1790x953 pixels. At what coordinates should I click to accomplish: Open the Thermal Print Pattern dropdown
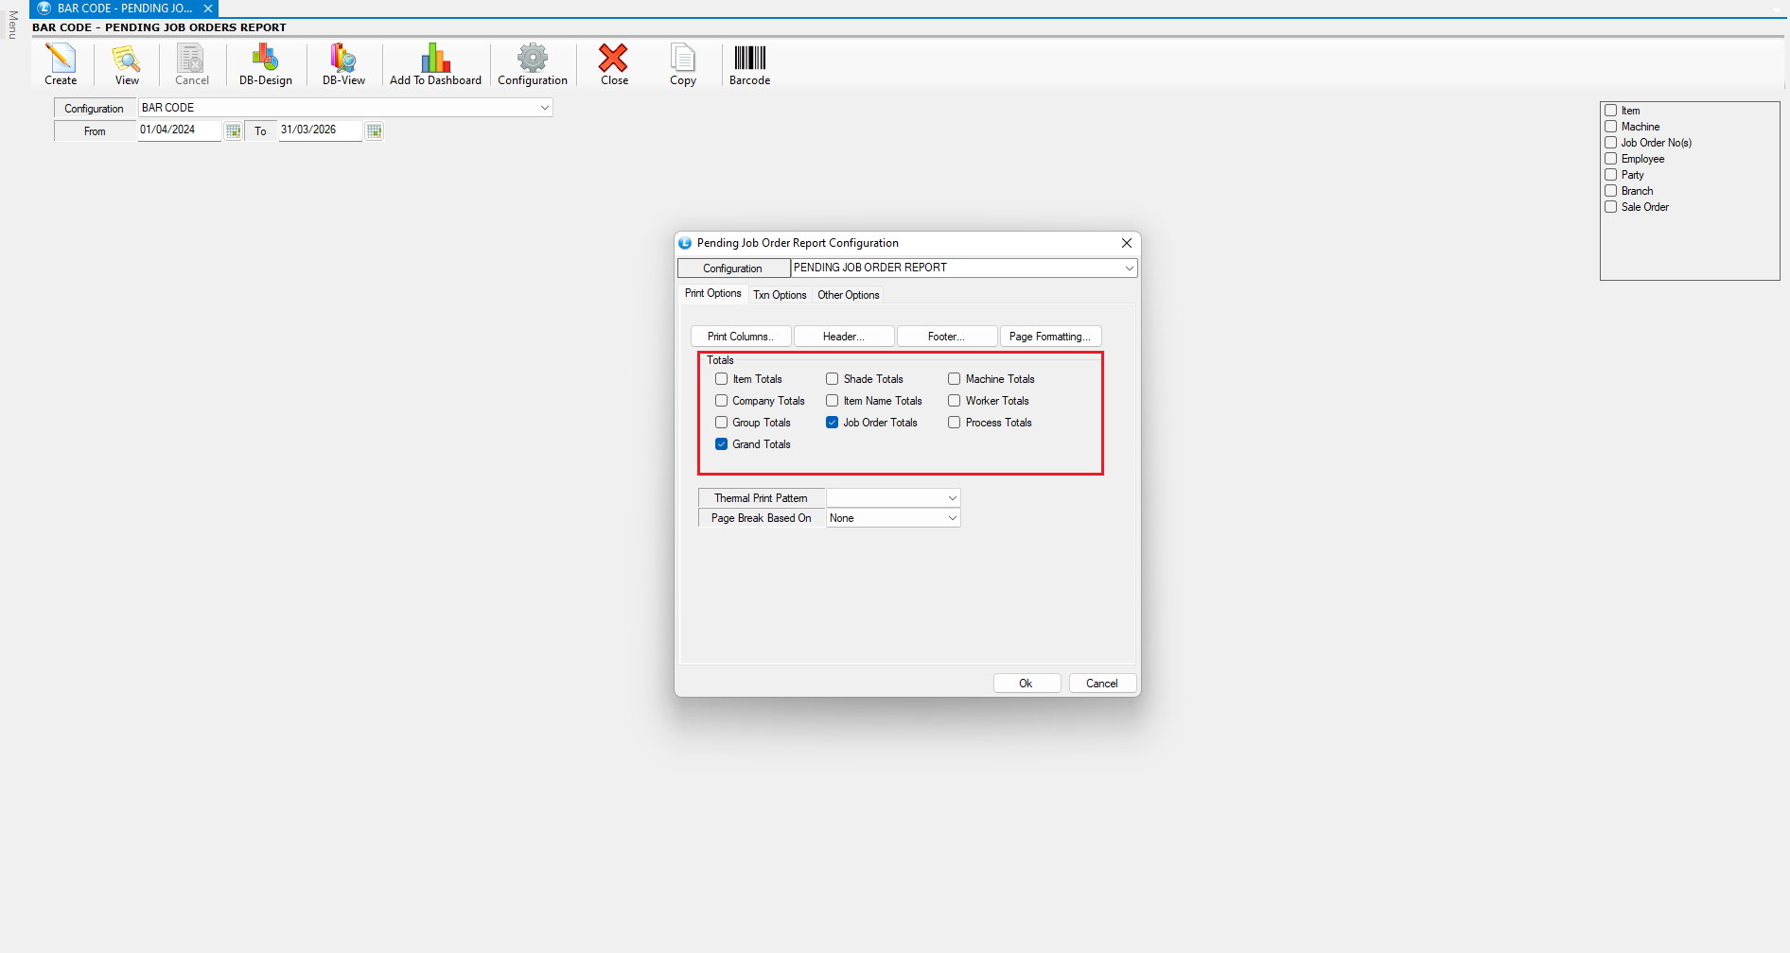(952, 498)
